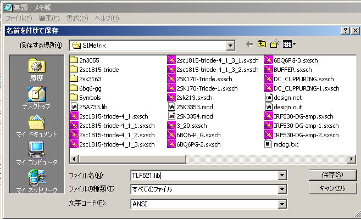The image size is (361, 219).
Task: Click the Back arrow toolbar icon
Action: click(x=249, y=44)
